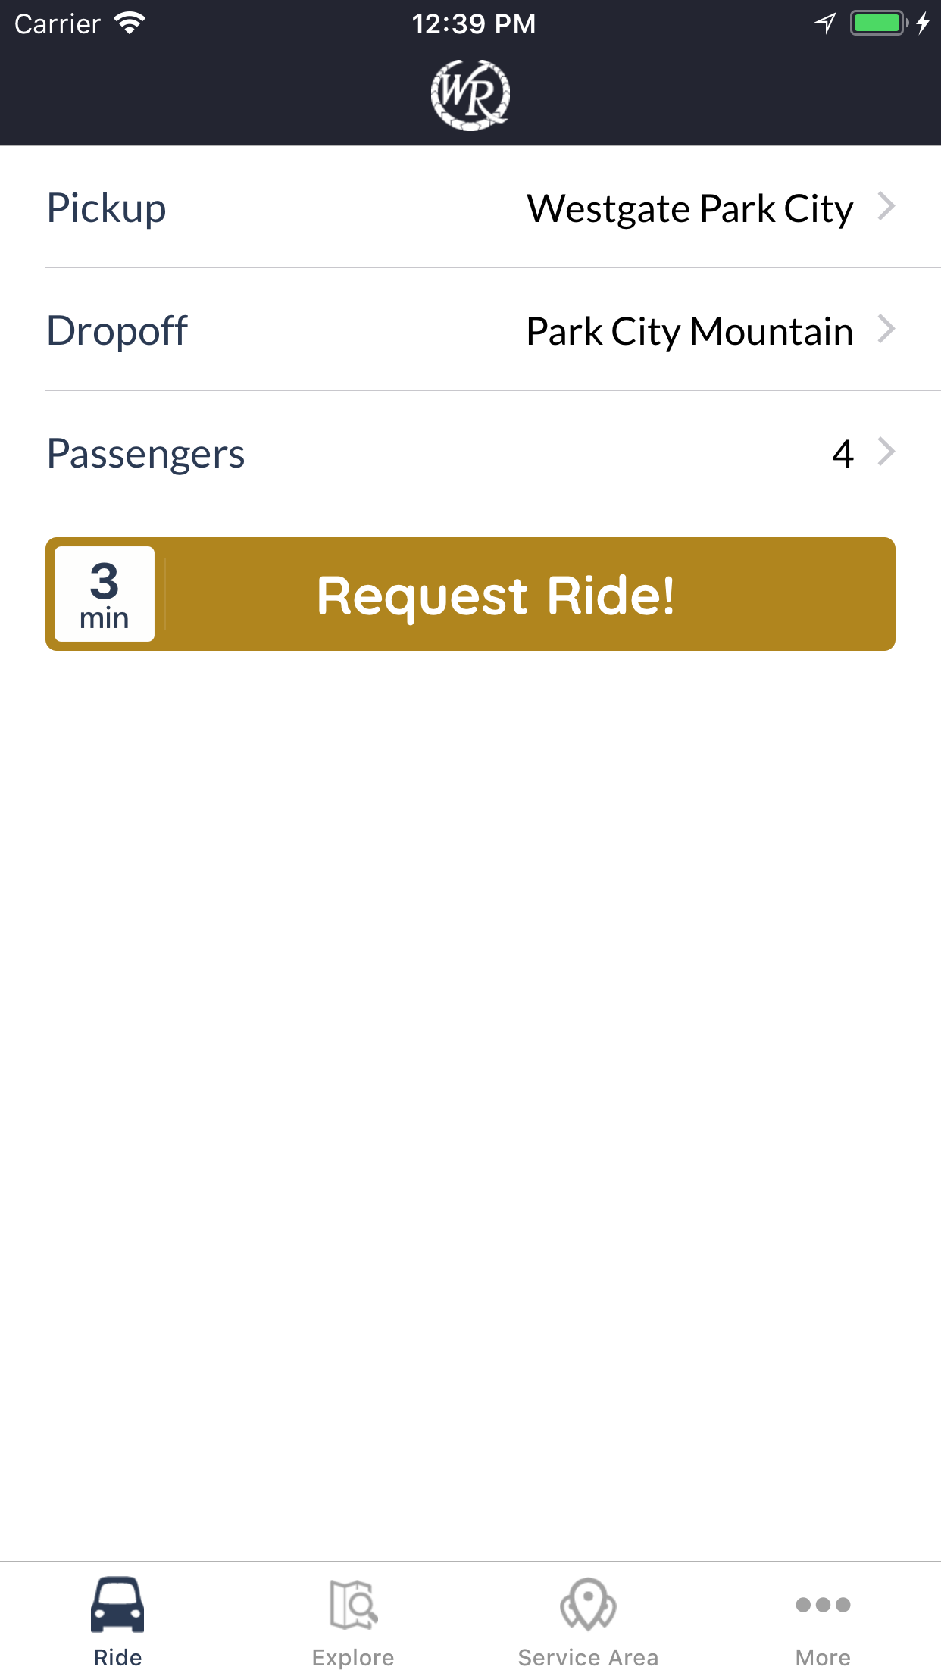Change dropoff location Park City Mountain
The width and height of the screenshot is (941, 1673).
point(690,331)
